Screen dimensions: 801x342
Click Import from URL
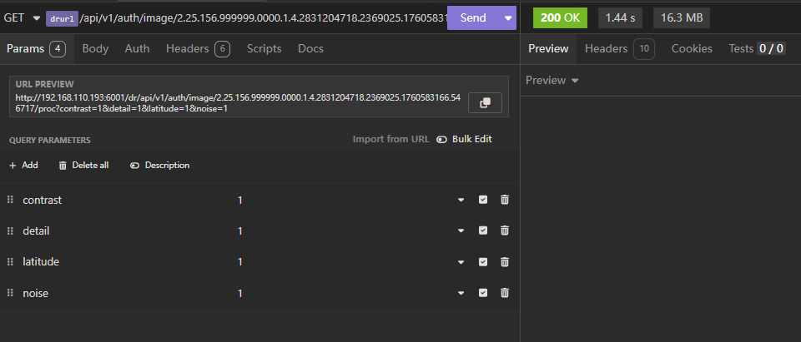coord(390,140)
